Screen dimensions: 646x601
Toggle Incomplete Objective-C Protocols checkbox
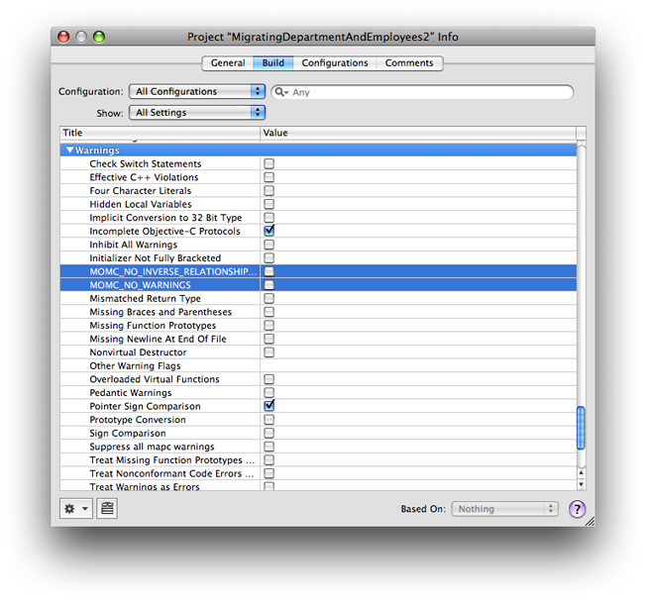pos(269,231)
